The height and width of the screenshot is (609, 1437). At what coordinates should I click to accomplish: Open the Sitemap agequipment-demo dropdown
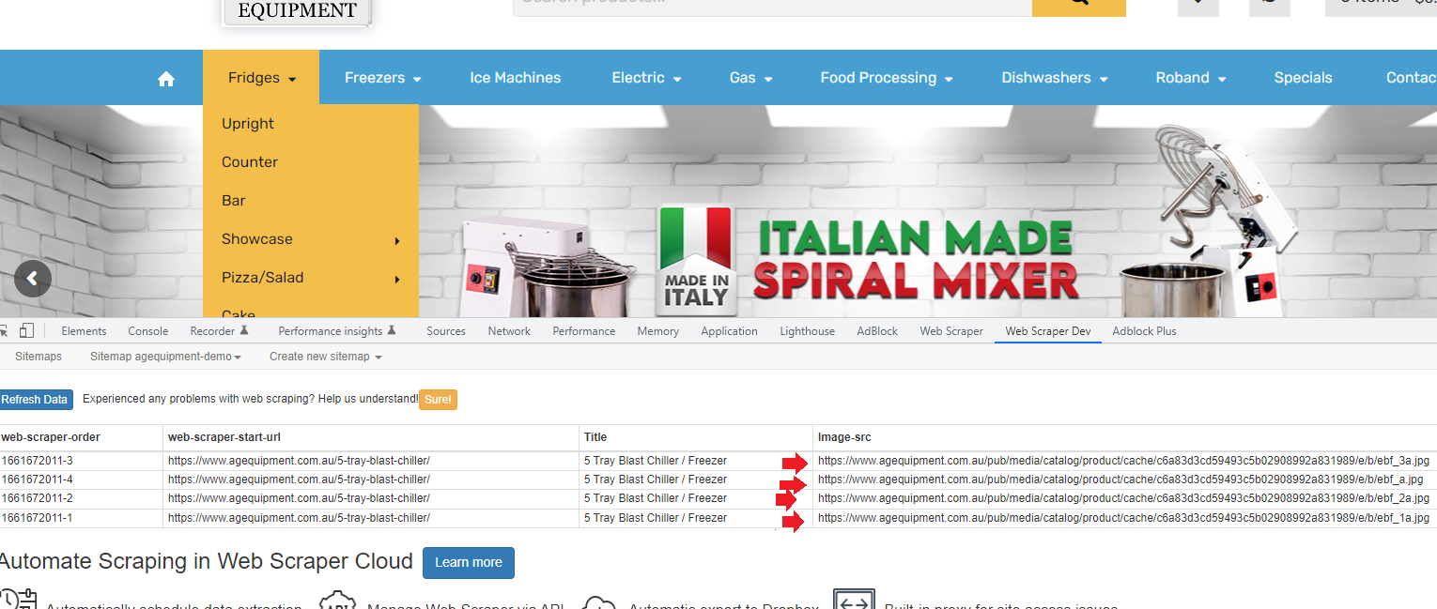pos(164,357)
